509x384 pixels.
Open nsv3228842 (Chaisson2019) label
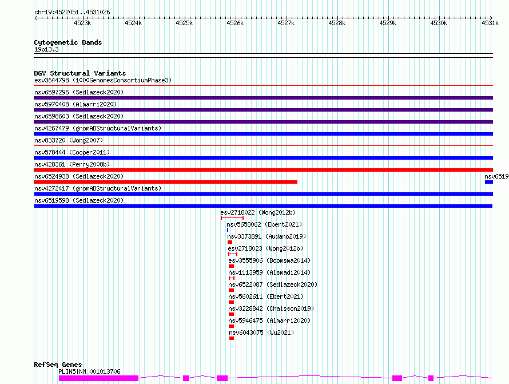[x=271, y=308]
